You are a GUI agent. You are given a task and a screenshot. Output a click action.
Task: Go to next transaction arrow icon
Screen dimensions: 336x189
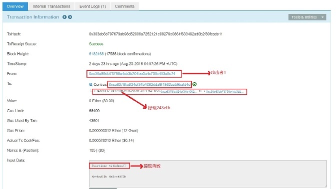[70, 17]
